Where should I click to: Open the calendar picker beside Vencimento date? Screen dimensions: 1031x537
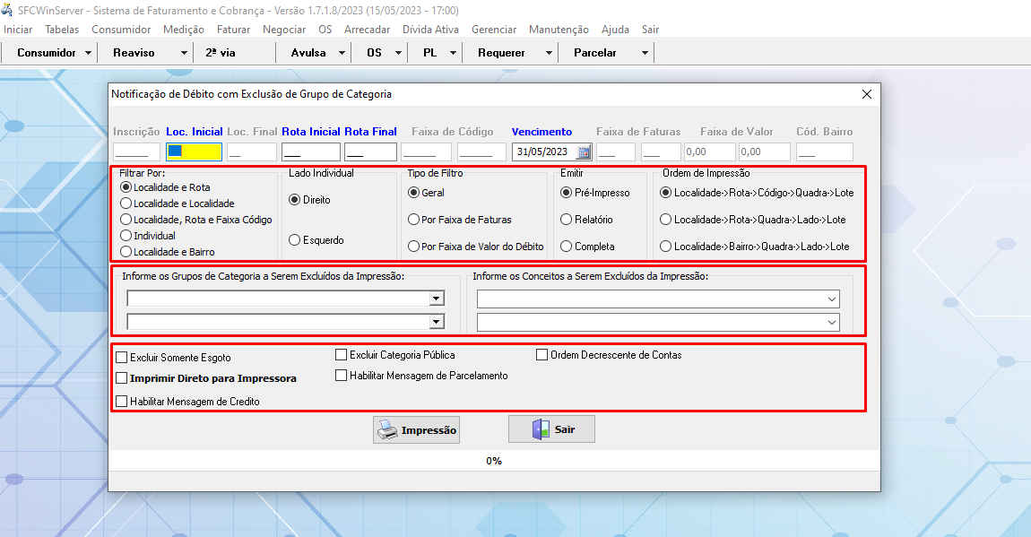click(x=584, y=152)
